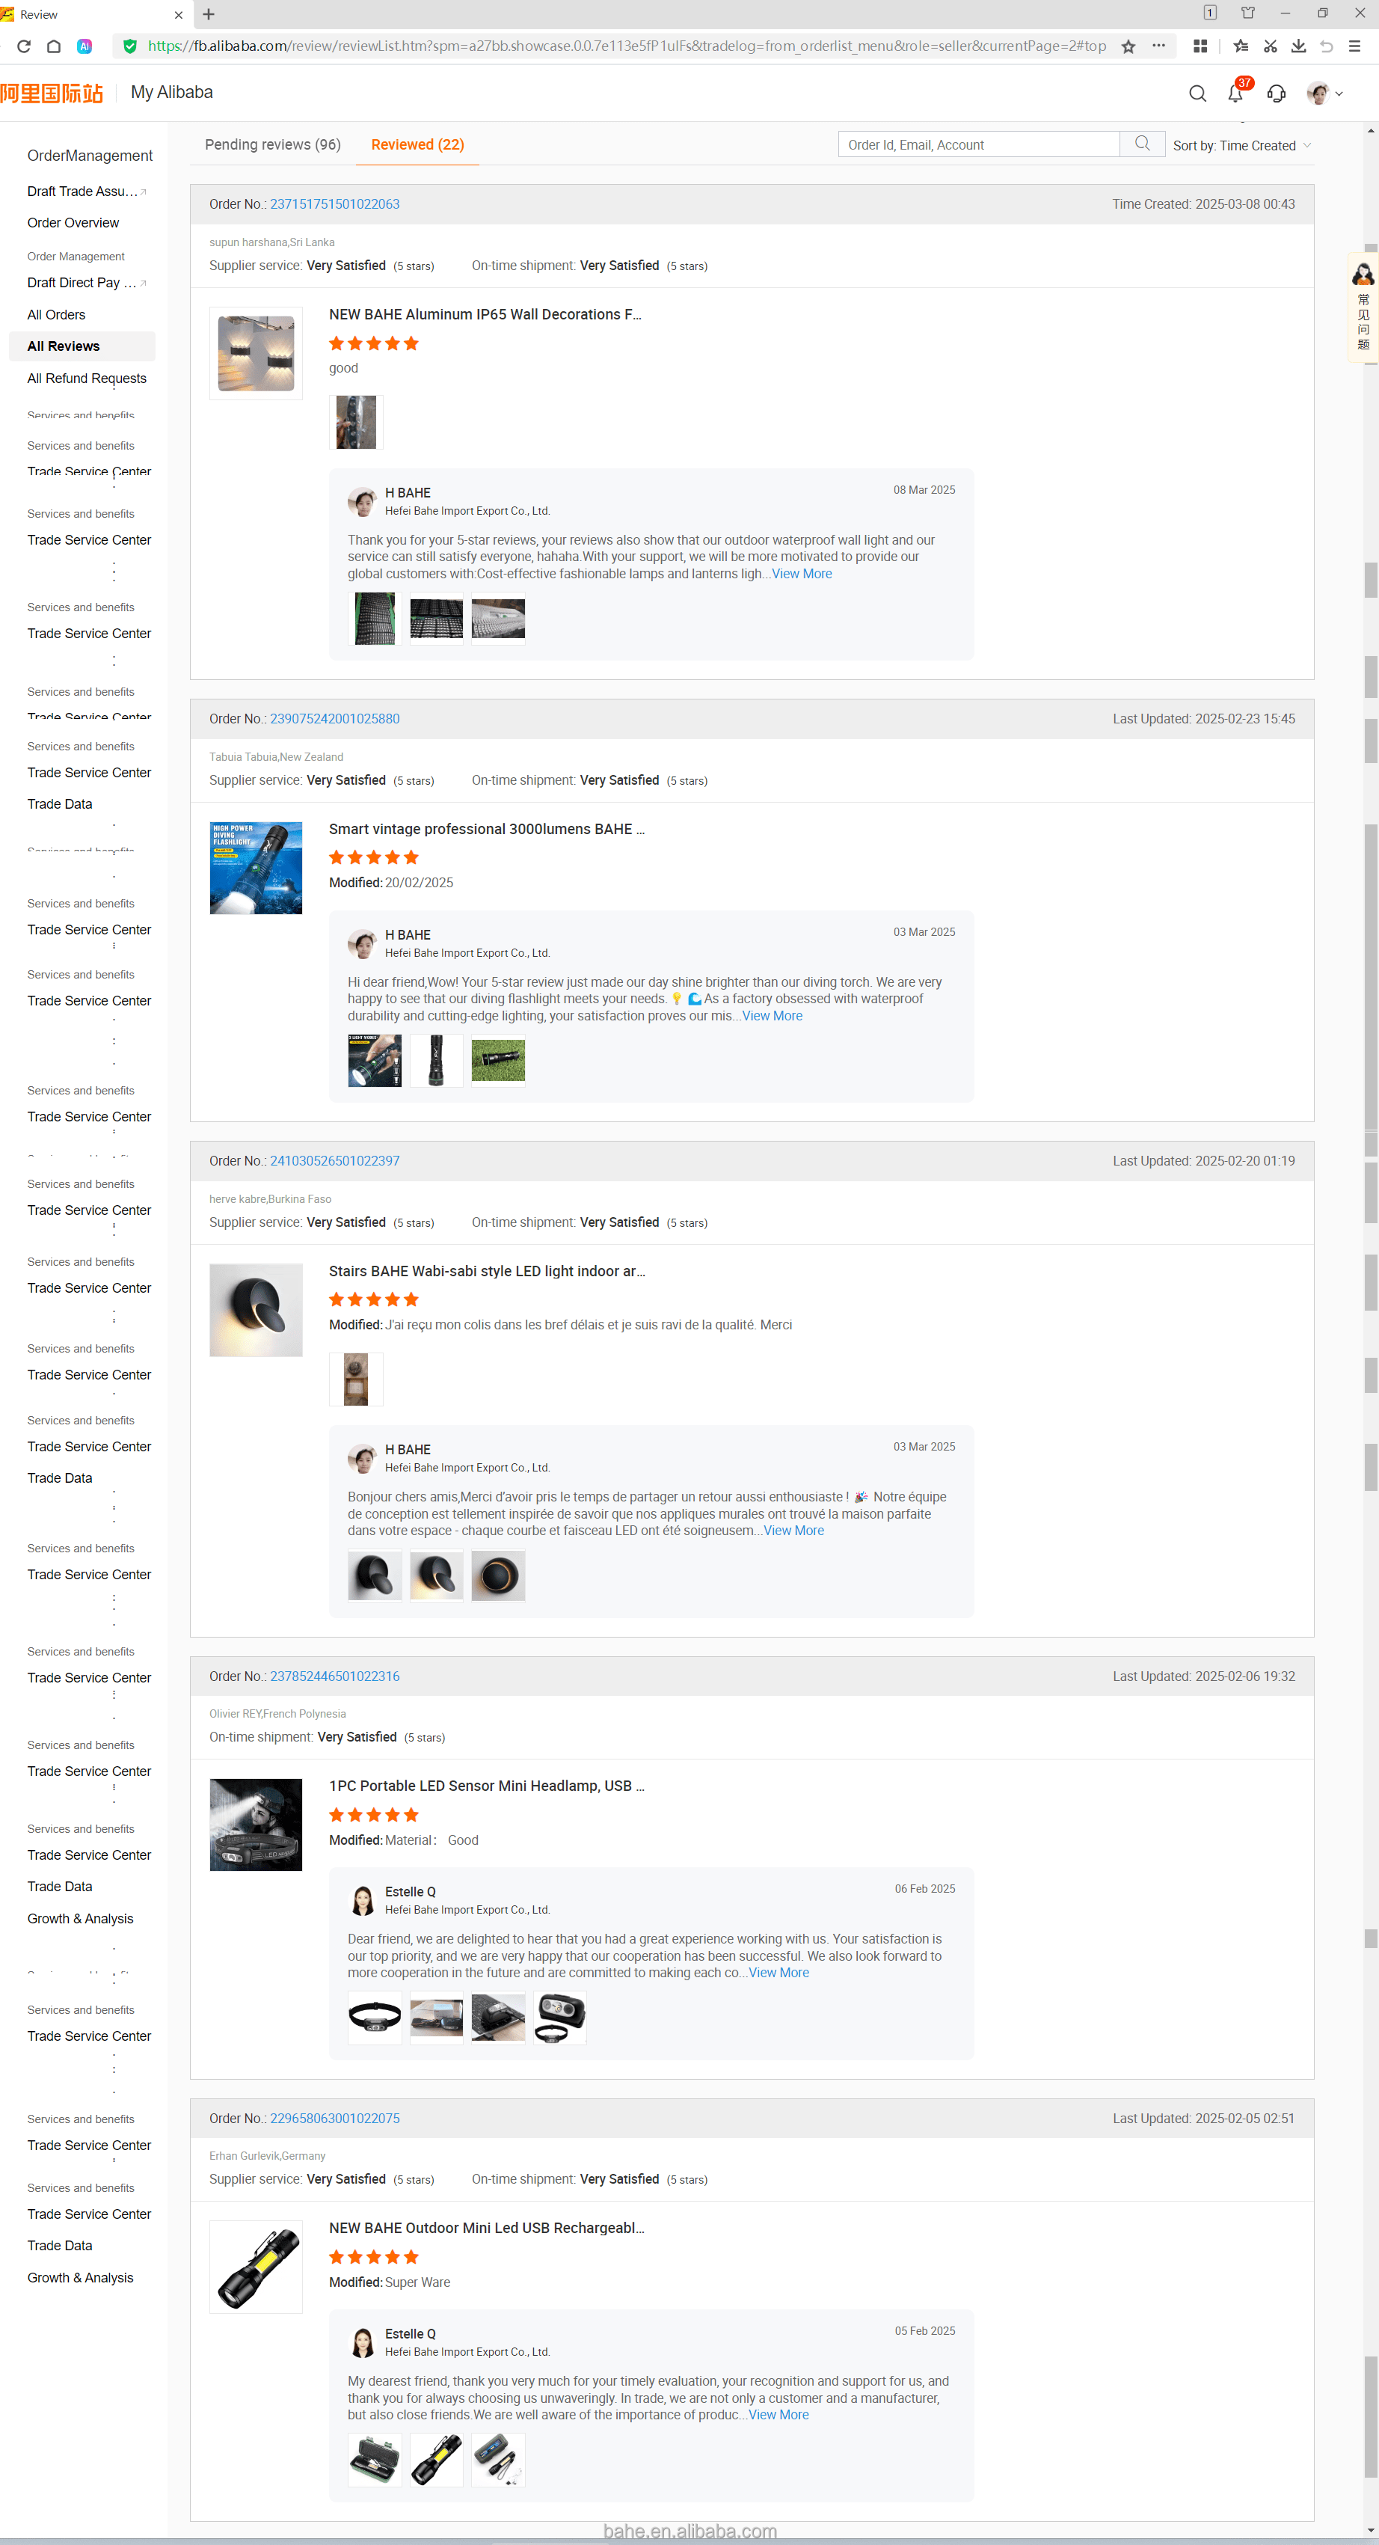
Task: Open the buyer photo under the French review
Action: [x=356, y=1379]
